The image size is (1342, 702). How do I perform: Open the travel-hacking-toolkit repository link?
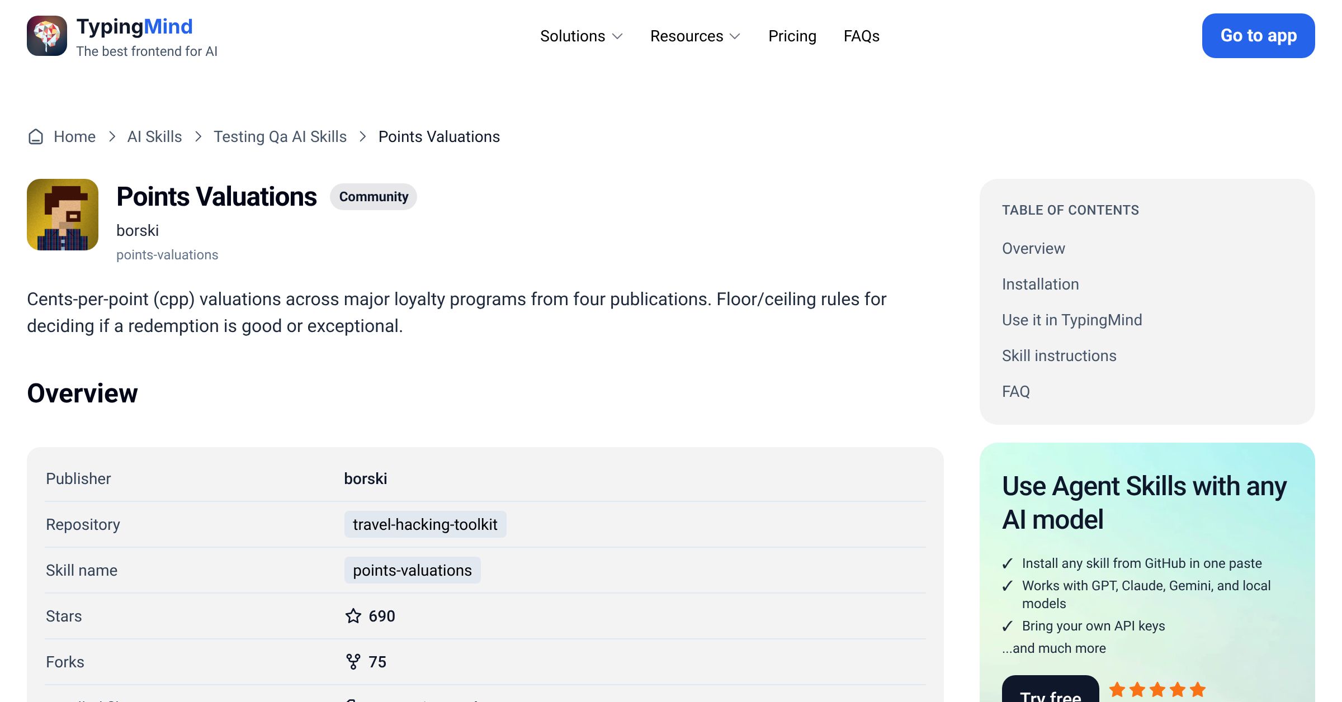[425, 524]
